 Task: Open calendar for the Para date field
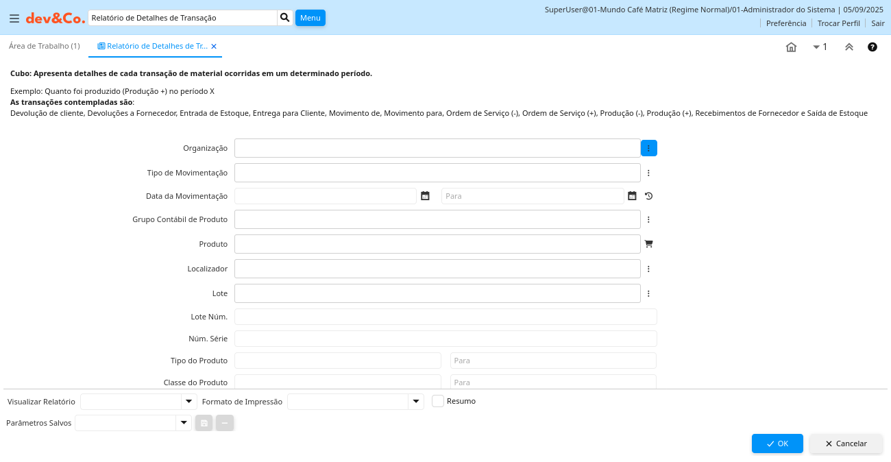pyautogui.click(x=632, y=196)
